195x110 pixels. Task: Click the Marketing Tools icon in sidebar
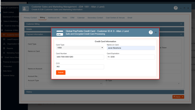4,53
